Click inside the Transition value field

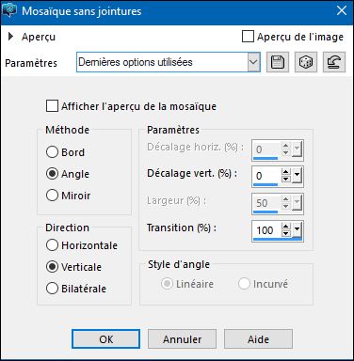(x=266, y=230)
